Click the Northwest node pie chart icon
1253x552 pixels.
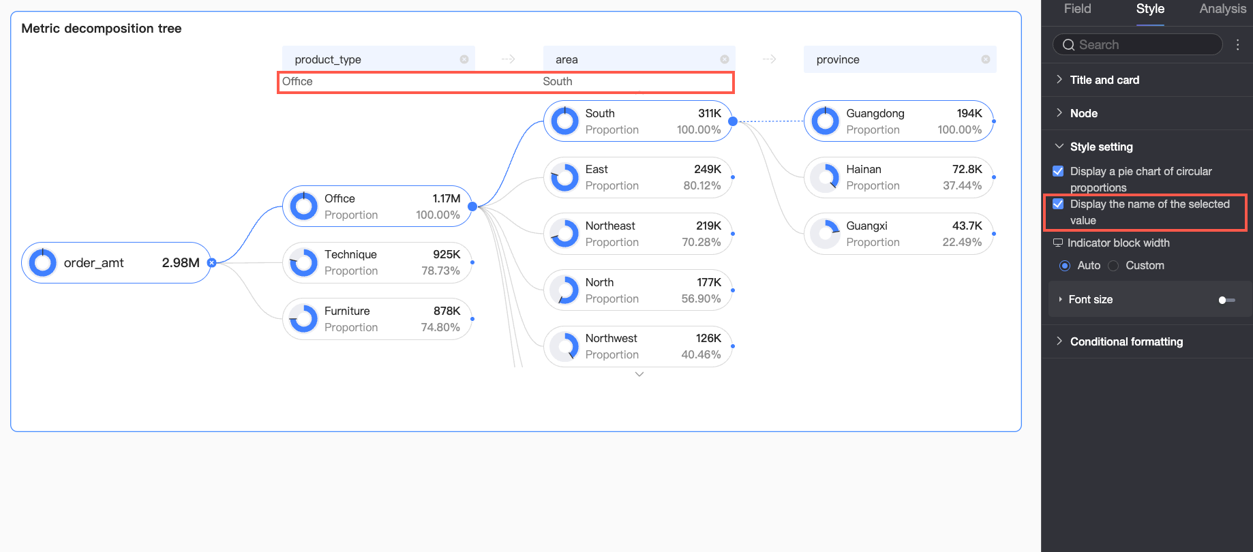click(564, 346)
